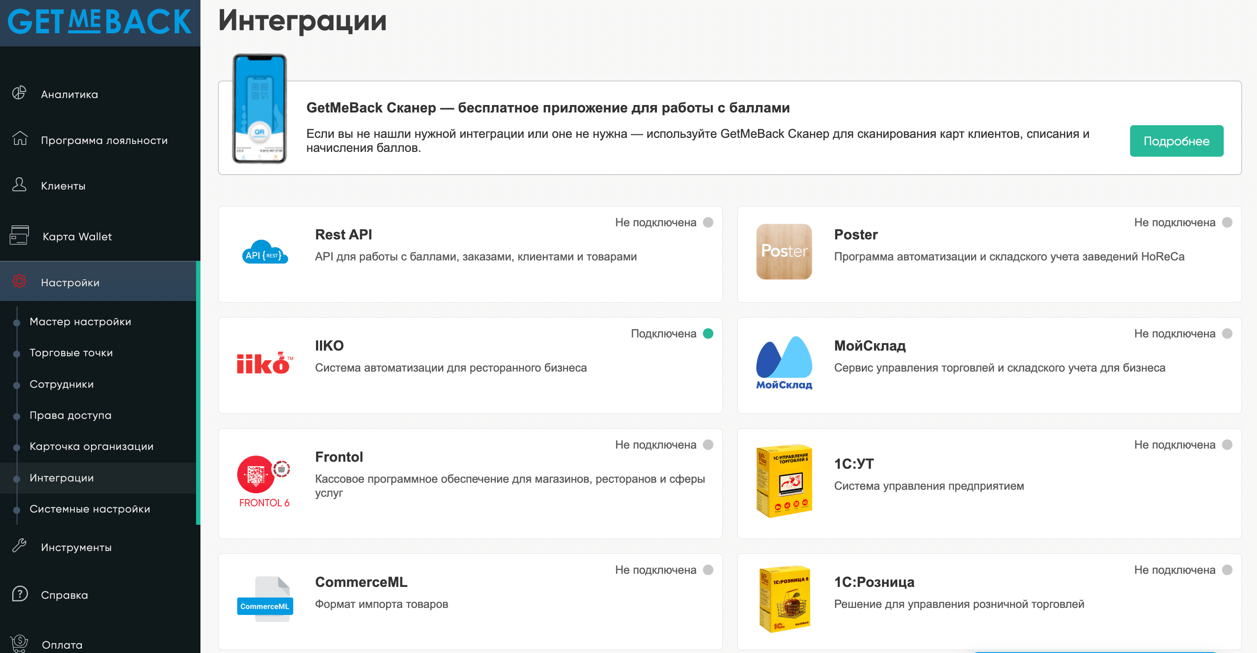Click Poster Не подключена status indicator
This screenshot has height=653, width=1257.
click(x=1183, y=222)
